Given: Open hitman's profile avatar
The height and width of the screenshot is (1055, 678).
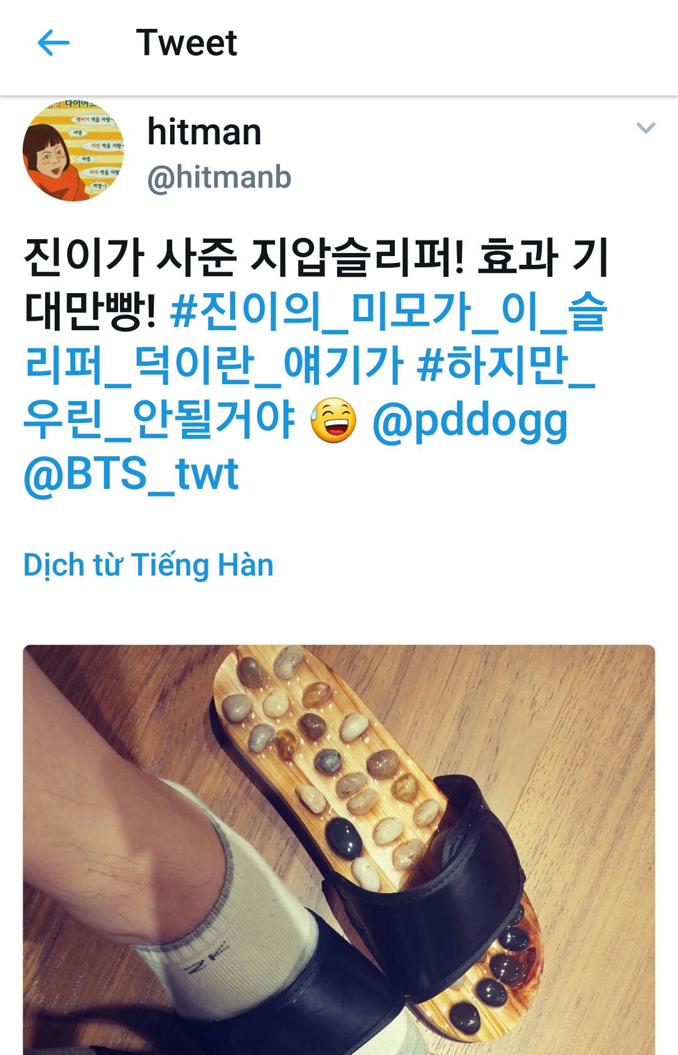Looking at the screenshot, I should coord(73,151).
